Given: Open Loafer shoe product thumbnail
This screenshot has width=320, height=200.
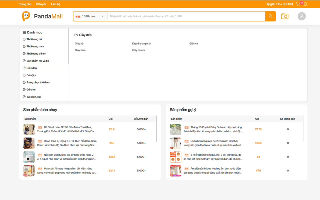Looking at the screenshot, I should pos(29,129).
